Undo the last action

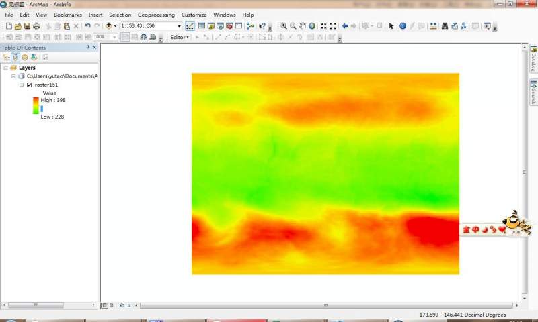click(88, 26)
